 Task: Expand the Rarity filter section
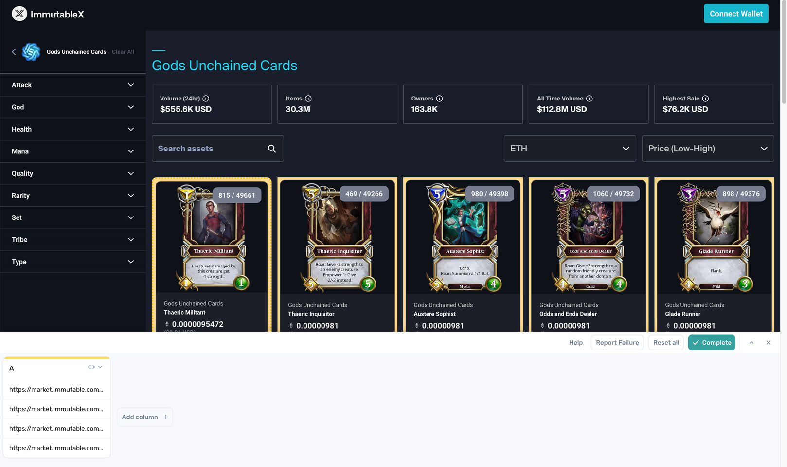point(73,196)
